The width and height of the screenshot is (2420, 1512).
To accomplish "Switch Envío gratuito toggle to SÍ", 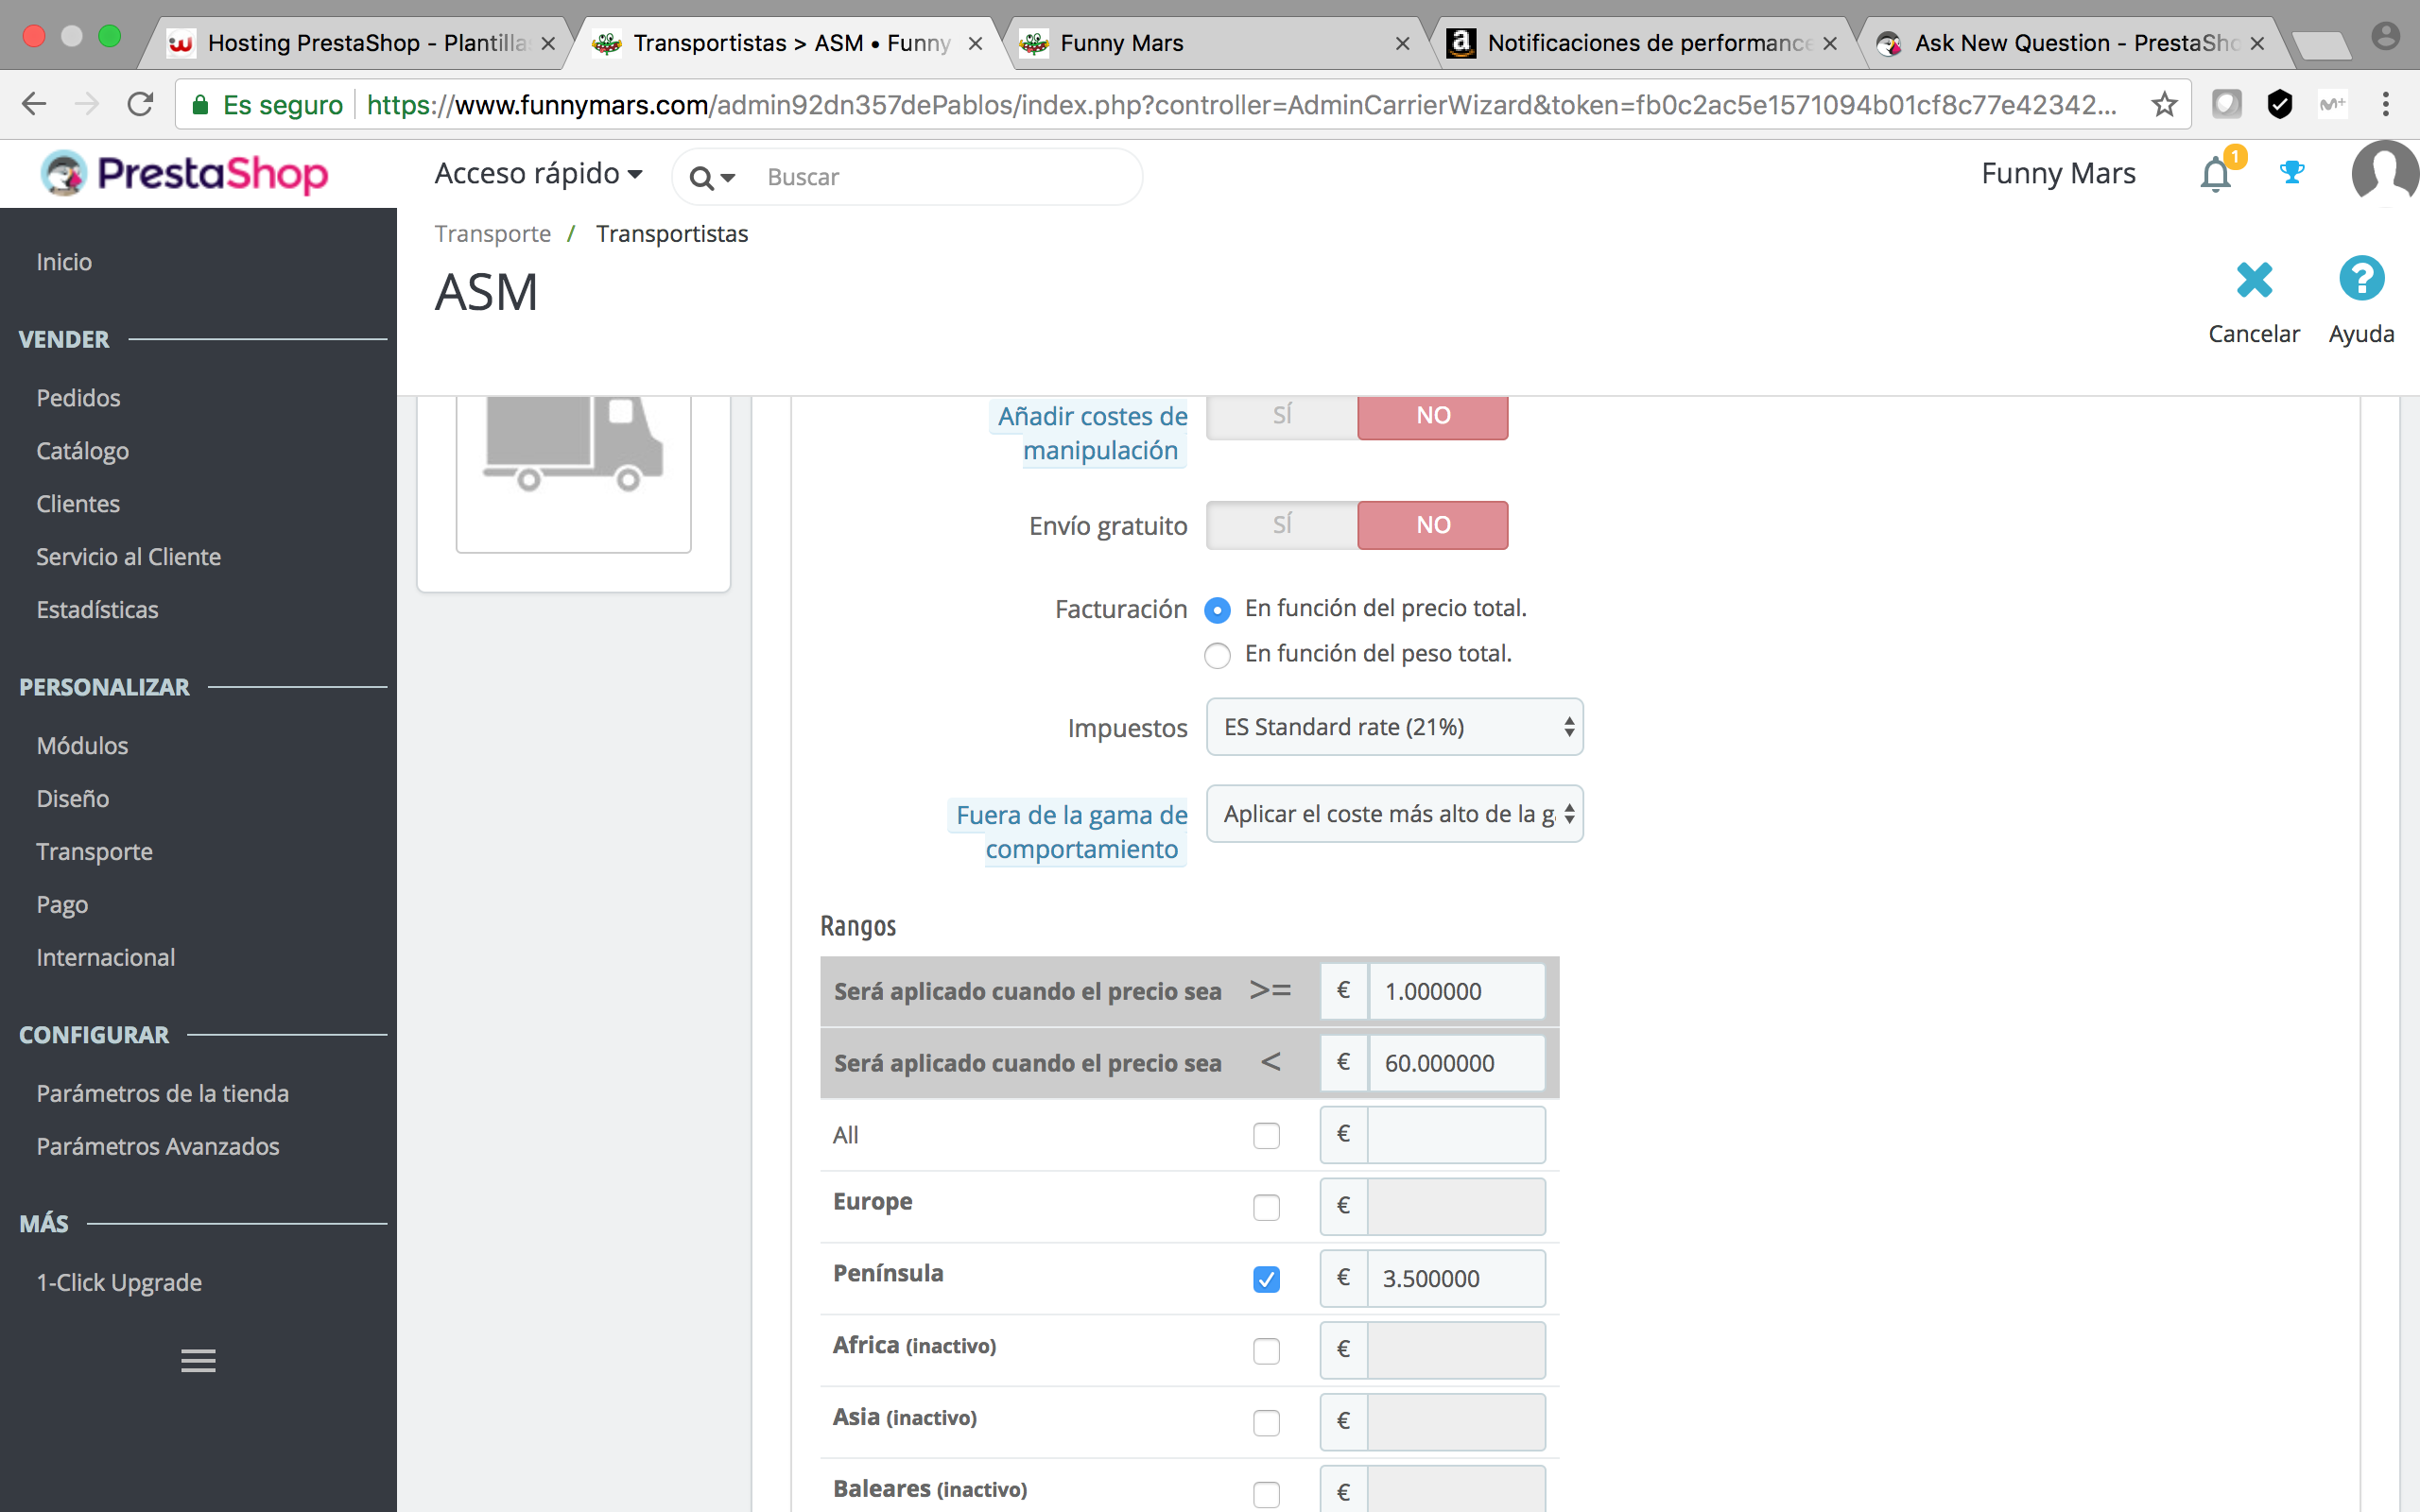I will 1282,525.
